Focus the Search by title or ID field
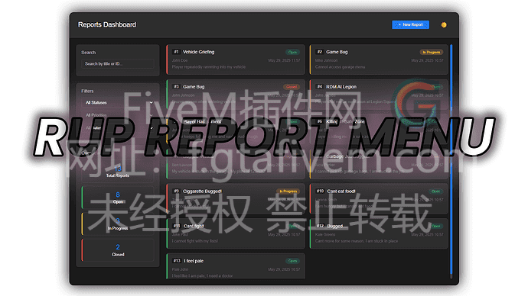The image size is (528, 296). tap(118, 64)
